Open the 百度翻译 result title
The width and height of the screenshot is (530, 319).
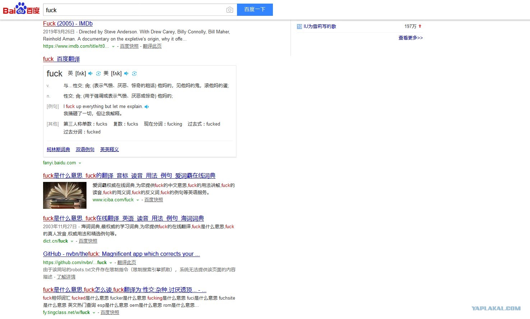pyautogui.click(x=61, y=59)
